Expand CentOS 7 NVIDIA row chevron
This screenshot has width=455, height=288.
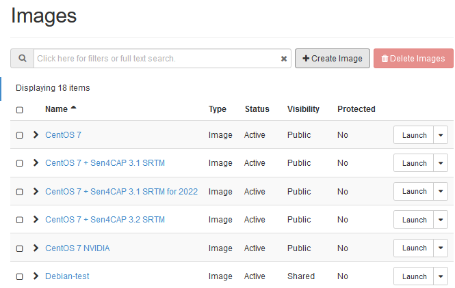(36, 248)
